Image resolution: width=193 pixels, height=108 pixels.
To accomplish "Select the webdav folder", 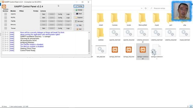I will [x=101, y=34].
